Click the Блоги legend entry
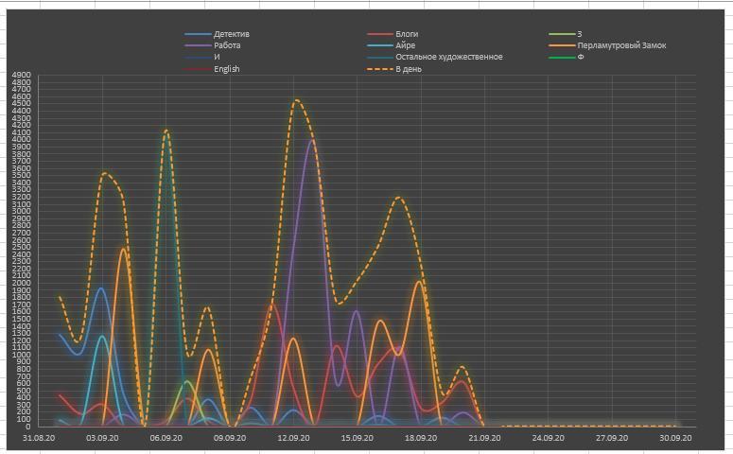Image resolution: width=733 pixels, height=454 pixels. pyautogui.click(x=408, y=35)
